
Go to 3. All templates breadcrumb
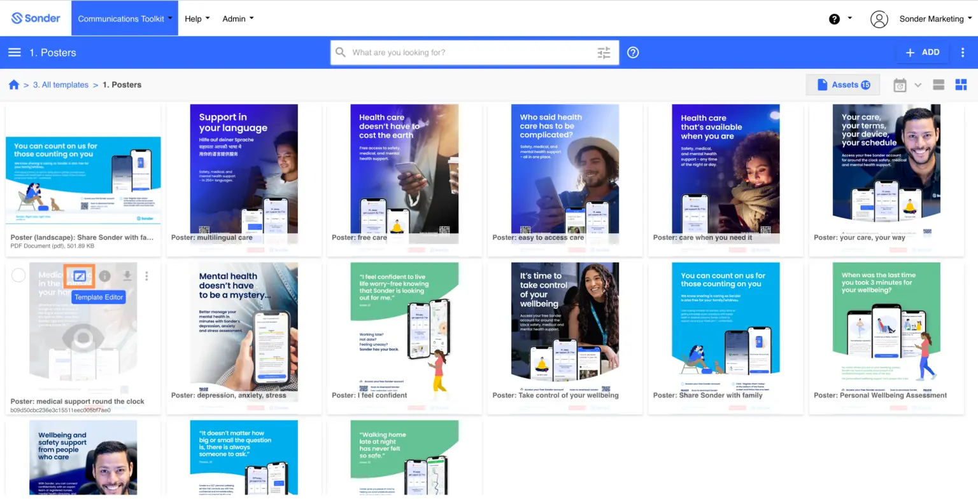click(60, 85)
